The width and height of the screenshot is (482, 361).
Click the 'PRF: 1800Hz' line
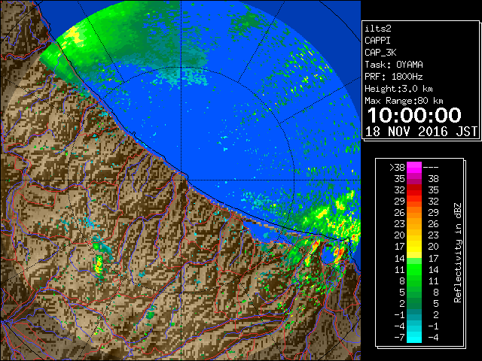point(394,77)
